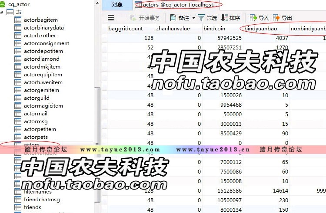Select bindcoin cell 57942525

pos(223,38)
